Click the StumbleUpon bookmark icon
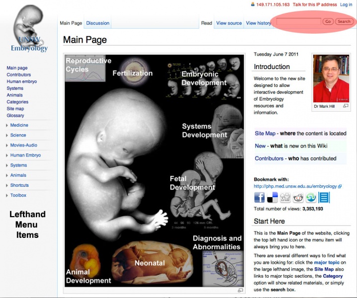 (311, 197)
